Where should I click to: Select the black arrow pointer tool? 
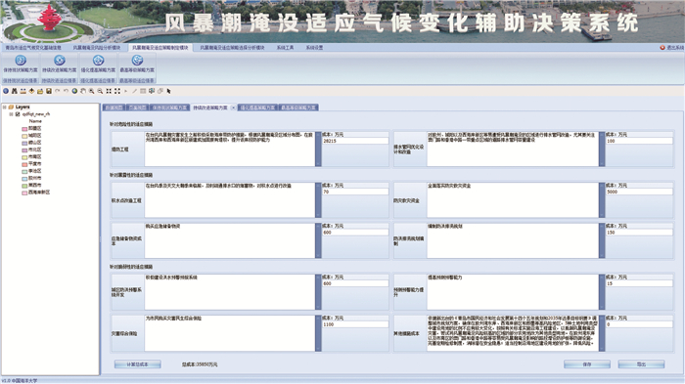point(168,91)
